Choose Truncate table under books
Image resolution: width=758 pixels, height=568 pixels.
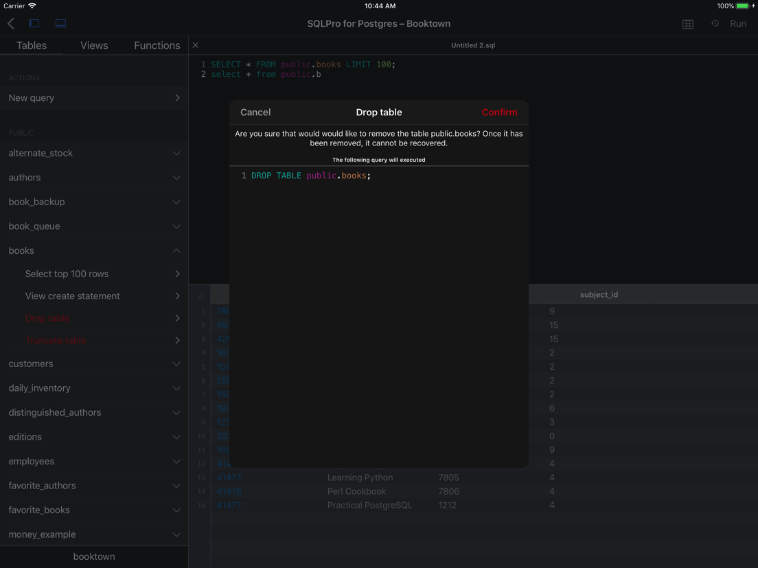94,340
